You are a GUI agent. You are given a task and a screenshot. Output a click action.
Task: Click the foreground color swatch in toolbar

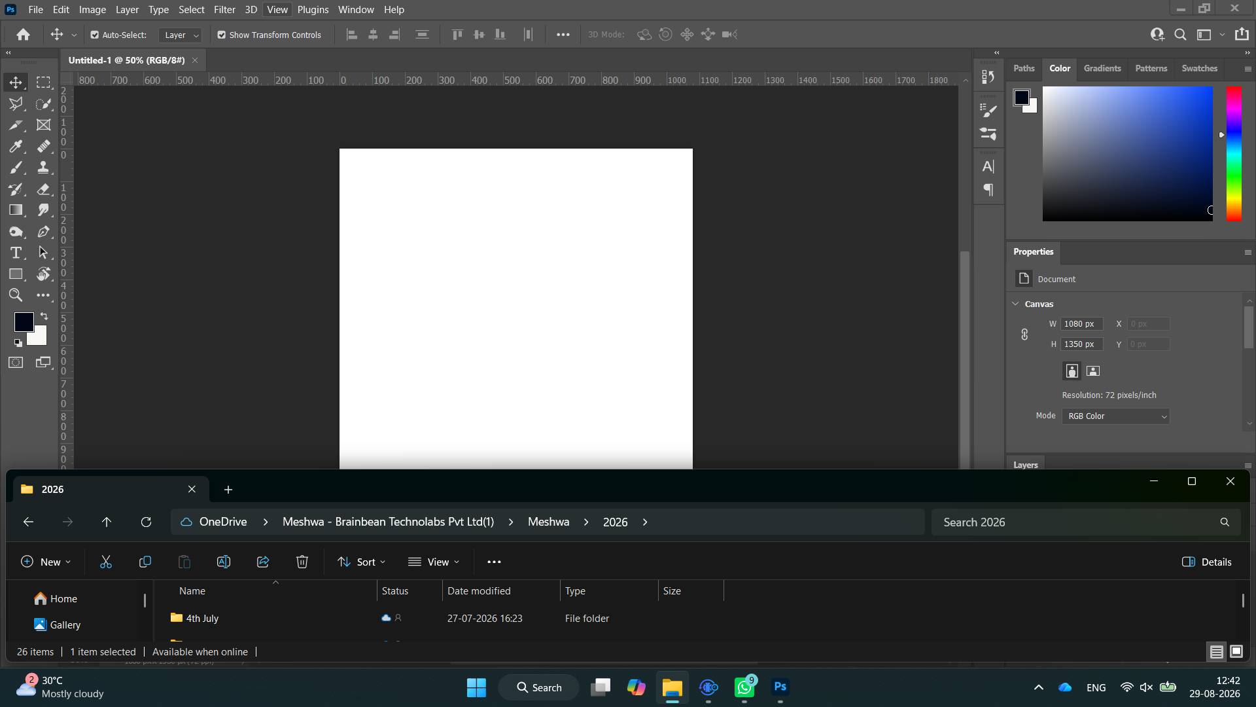click(24, 321)
